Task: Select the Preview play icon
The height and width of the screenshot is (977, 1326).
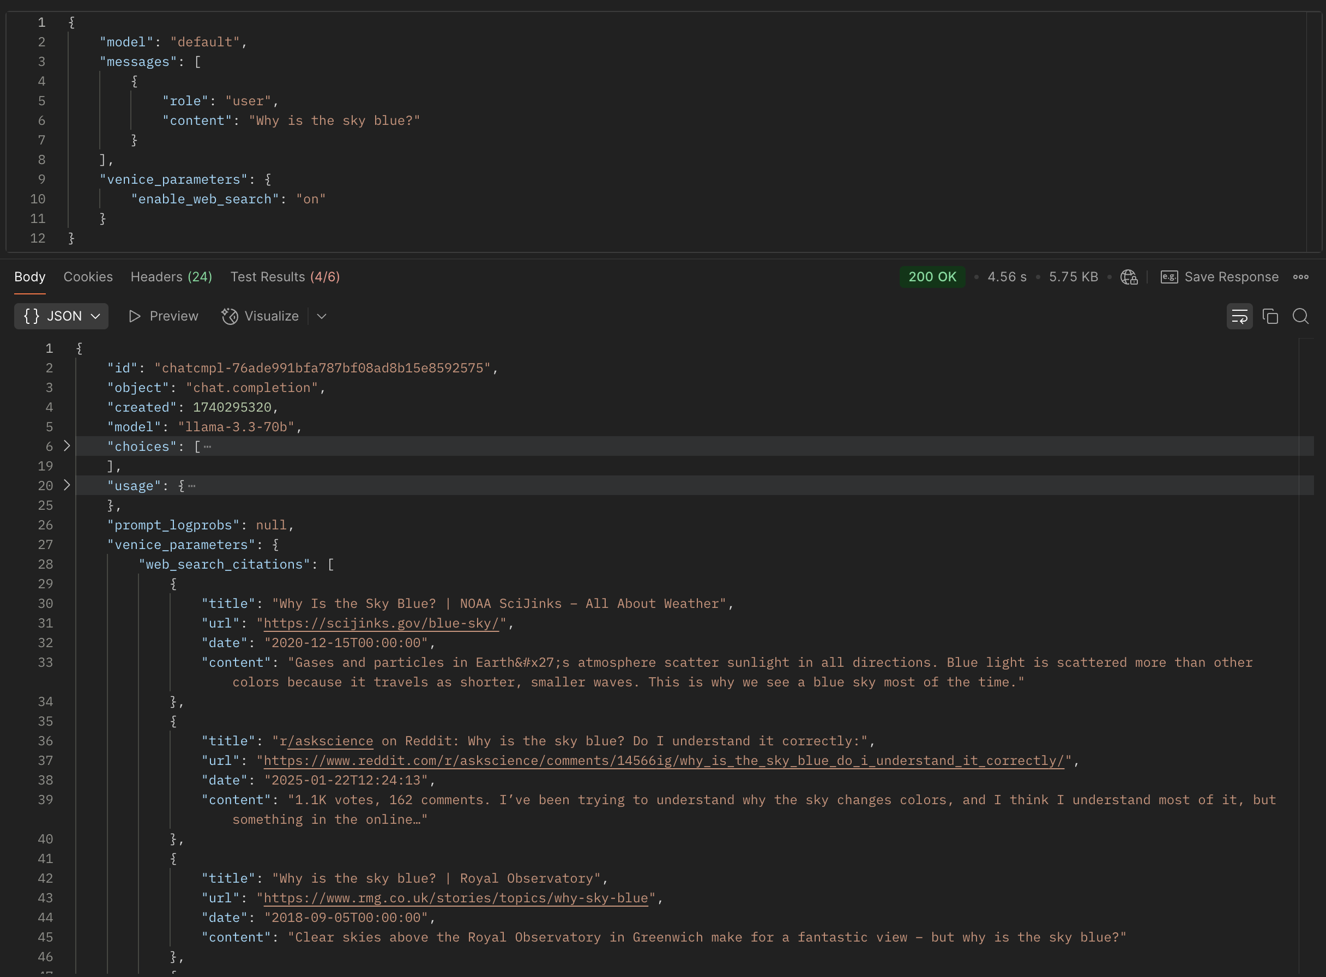Action: [x=134, y=316]
